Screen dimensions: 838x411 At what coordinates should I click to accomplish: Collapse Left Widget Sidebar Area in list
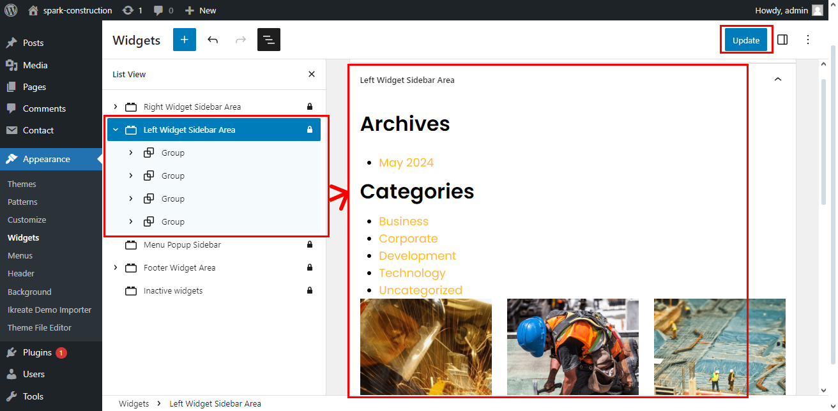(116, 130)
